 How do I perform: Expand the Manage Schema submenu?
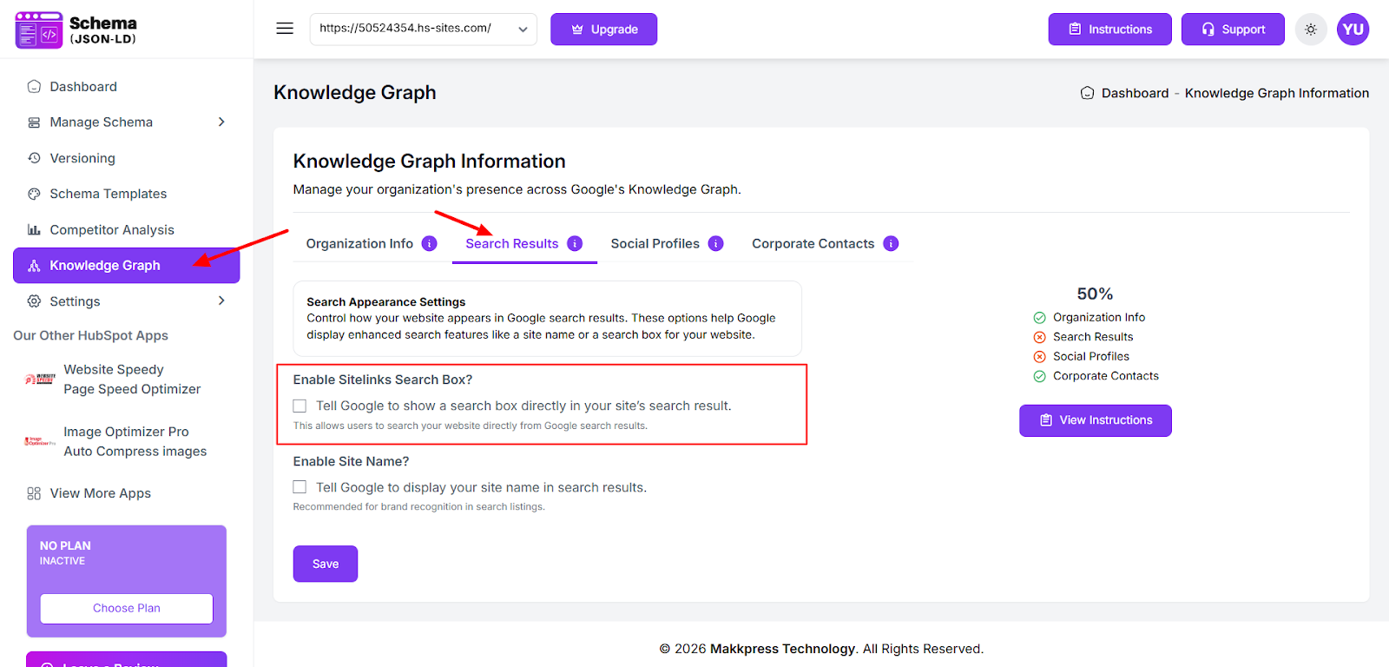[x=221, y=122]
